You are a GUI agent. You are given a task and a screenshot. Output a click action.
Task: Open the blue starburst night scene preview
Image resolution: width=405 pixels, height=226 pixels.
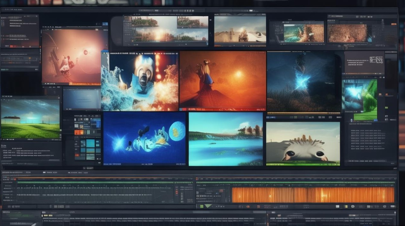[304, 82]
